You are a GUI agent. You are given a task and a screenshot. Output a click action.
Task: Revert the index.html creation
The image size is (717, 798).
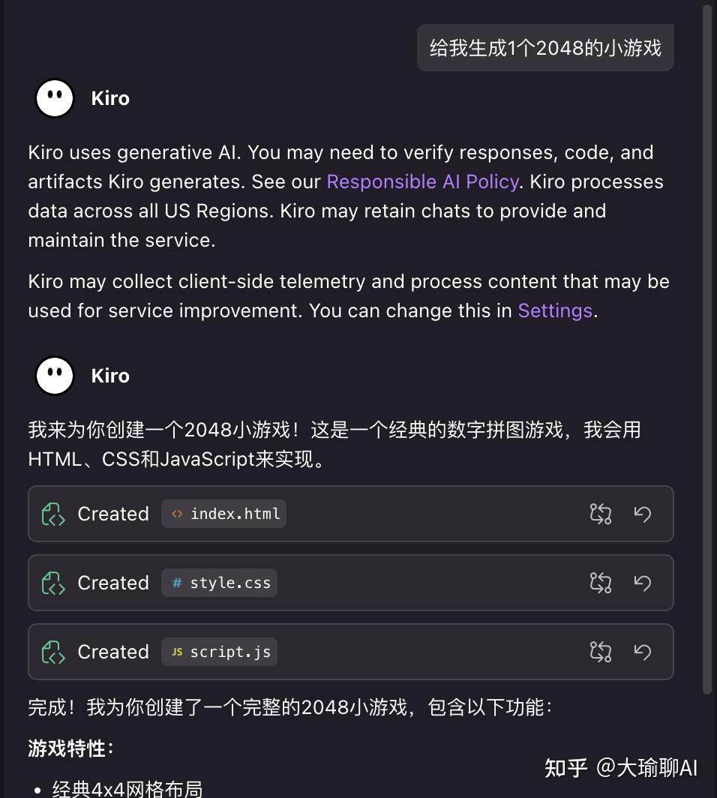pyautogui.click(x=642, y=514)
